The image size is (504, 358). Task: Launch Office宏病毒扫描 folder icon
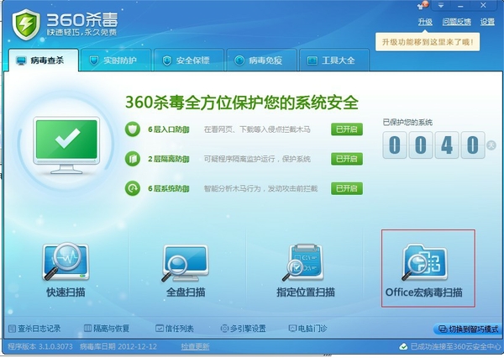[424, 261]
